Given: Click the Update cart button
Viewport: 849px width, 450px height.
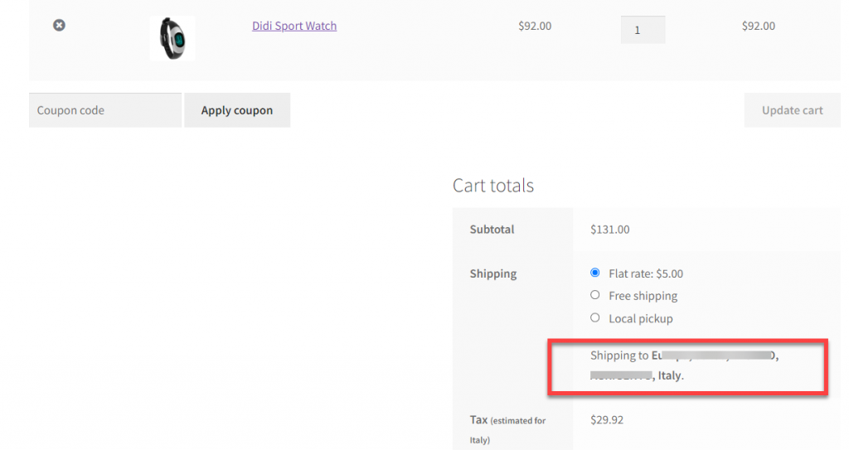Looking at the screenshot, I should [x=792, y=110].
